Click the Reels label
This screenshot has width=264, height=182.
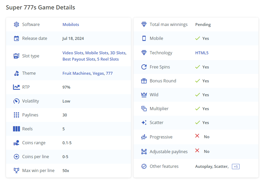point(27,129)
